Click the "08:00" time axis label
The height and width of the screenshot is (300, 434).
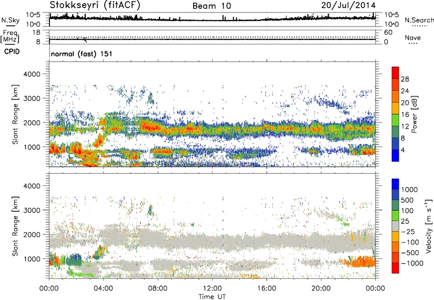click(157, 289)
